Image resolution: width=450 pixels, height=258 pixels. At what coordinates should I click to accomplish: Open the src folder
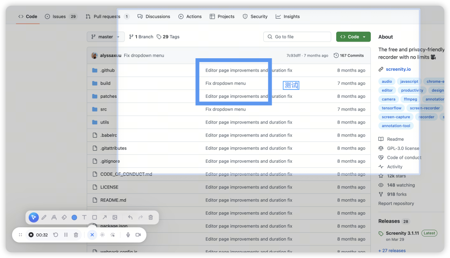(104, 109)
